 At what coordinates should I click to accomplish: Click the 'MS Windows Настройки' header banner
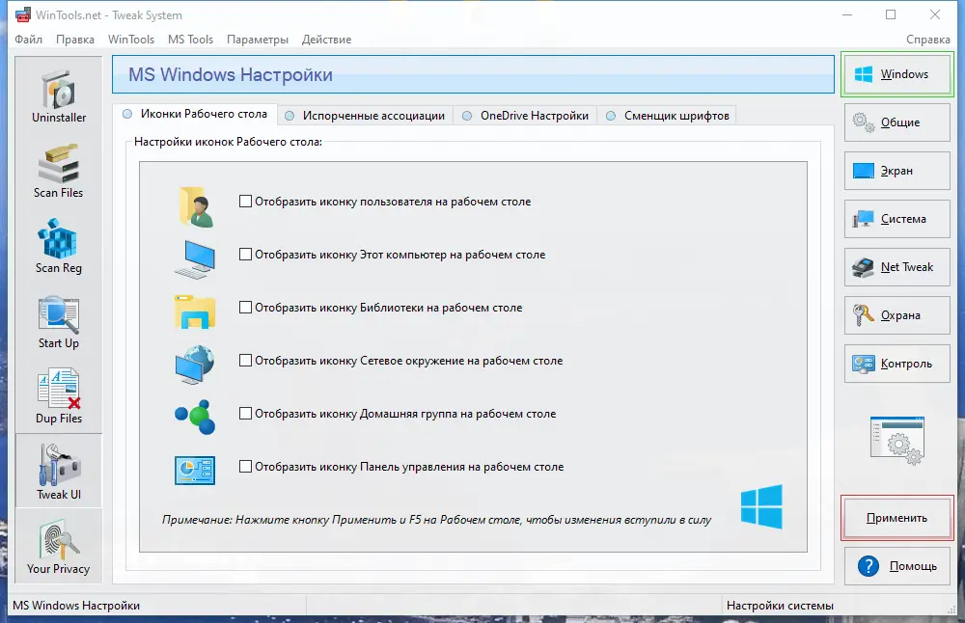(473, 74)
